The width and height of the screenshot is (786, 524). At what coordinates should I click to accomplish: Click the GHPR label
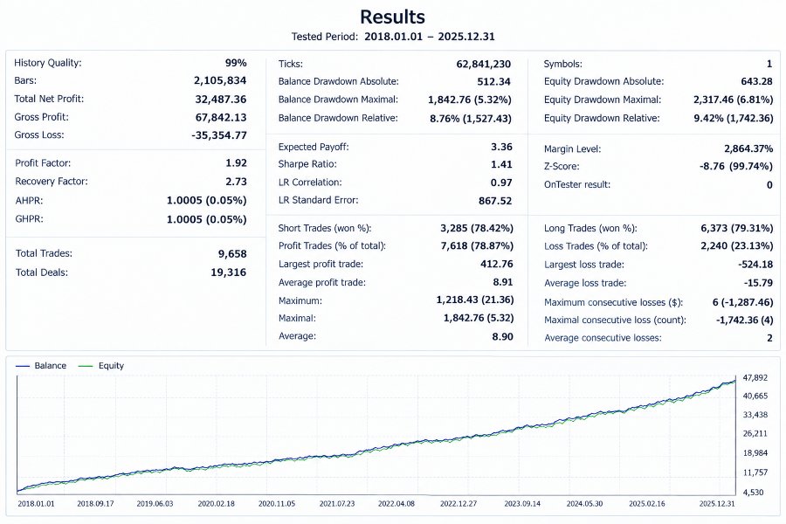[x=29, y=219]
